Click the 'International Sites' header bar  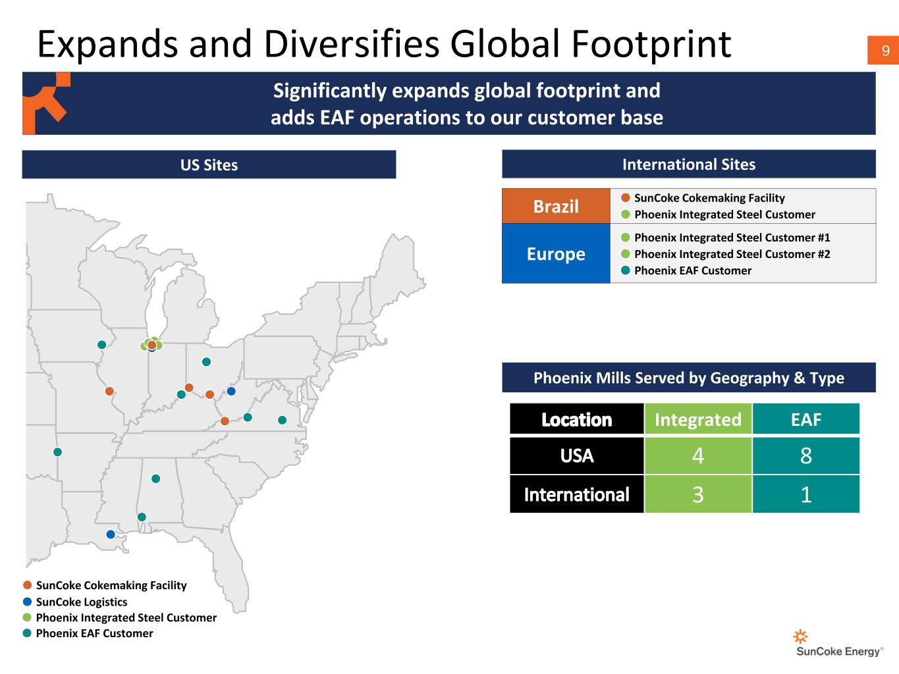coord(689,164)
